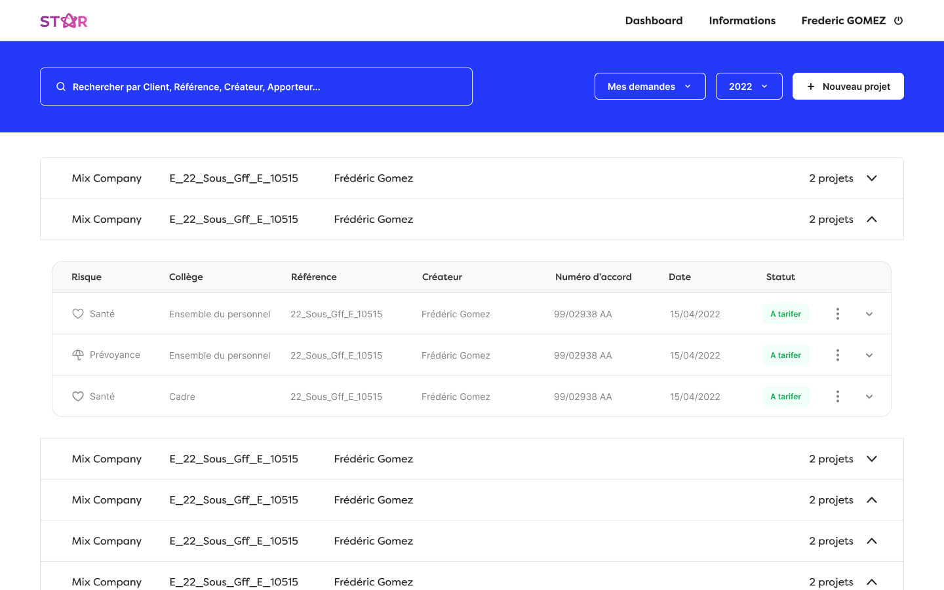Click A tarifer badge in Prévoyance row
The height and width of the screenshot is (590, 944).
pos(786,355)
